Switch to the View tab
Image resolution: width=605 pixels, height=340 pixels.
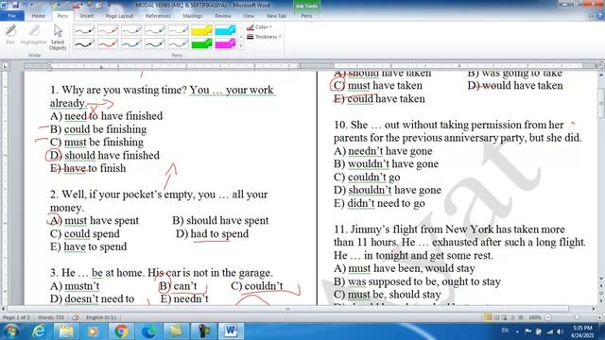click(249, 16)
